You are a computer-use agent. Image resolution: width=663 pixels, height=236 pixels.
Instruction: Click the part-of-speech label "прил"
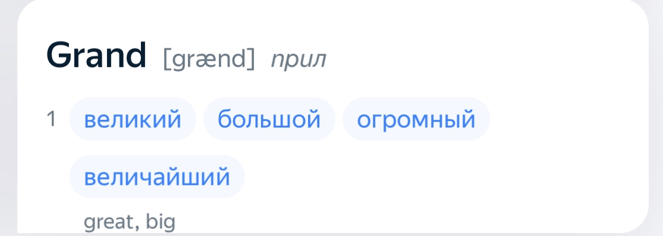(298, 60)
